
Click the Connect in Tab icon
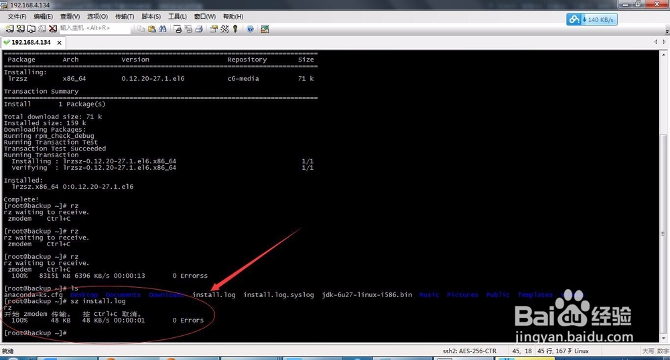(31, 29)
